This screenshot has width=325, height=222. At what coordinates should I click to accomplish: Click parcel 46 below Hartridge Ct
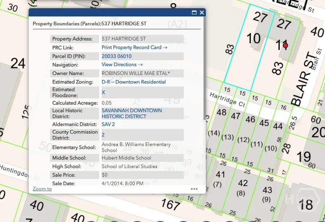click(x=250, y=120)
